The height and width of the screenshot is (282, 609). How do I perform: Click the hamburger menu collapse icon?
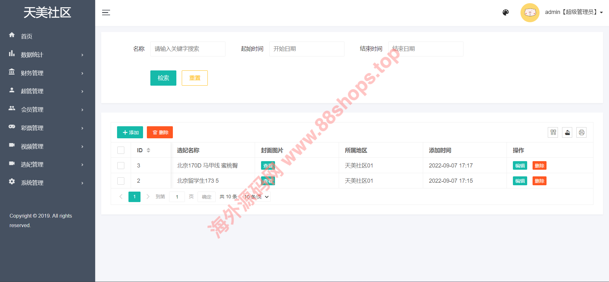pos(106,13)
